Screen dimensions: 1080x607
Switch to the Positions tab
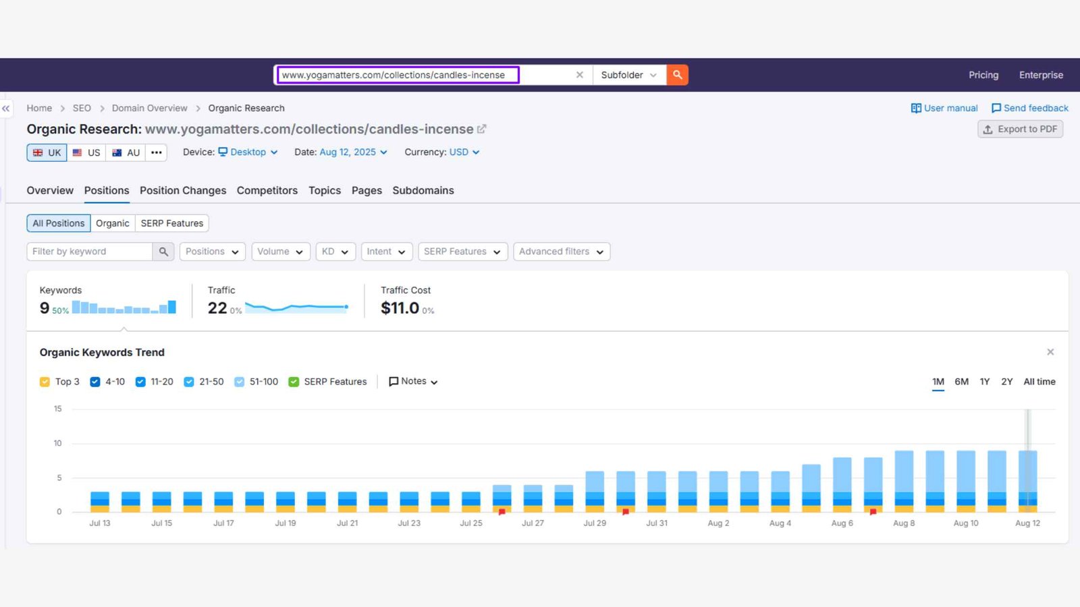click(107, 191)
